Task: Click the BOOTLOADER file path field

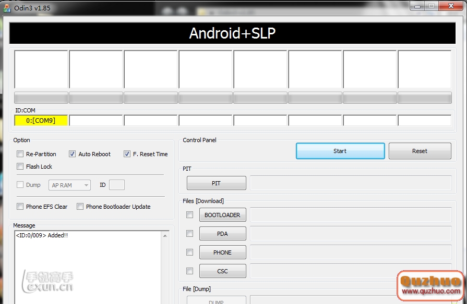Action: (351, 215)
